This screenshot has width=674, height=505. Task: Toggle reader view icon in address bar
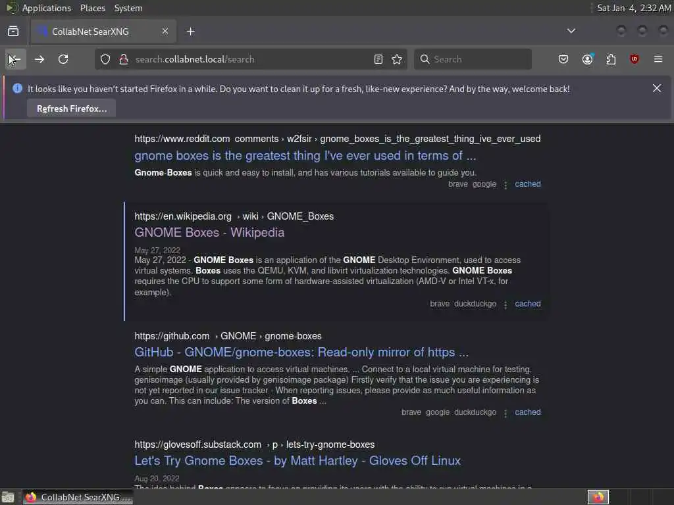pyautogui.click(x=378, y=59)
